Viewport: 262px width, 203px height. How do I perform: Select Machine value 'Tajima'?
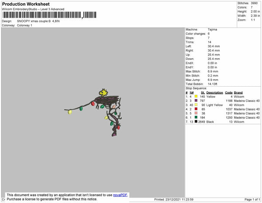click(212, 29)
